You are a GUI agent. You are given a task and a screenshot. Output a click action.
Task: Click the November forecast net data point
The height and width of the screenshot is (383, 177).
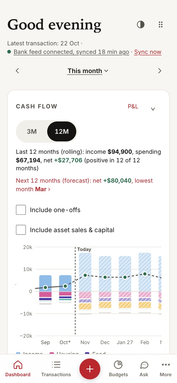coord(85,275)
